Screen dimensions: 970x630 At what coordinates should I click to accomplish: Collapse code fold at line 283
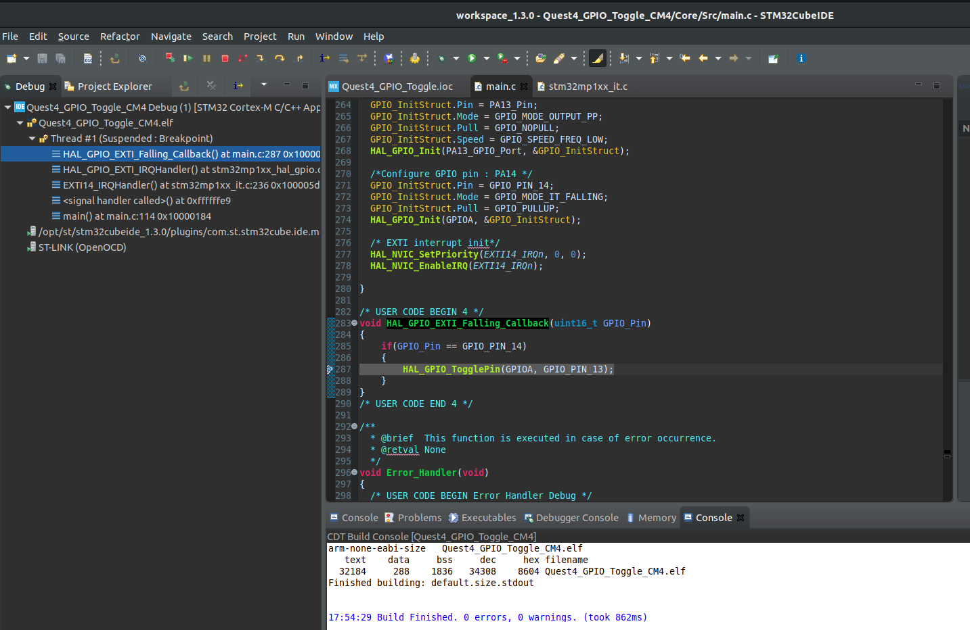click(355, 323)
